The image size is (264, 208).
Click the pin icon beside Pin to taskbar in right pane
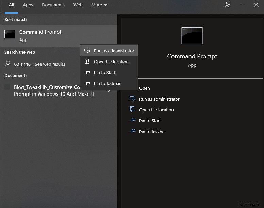click(132, 131)
